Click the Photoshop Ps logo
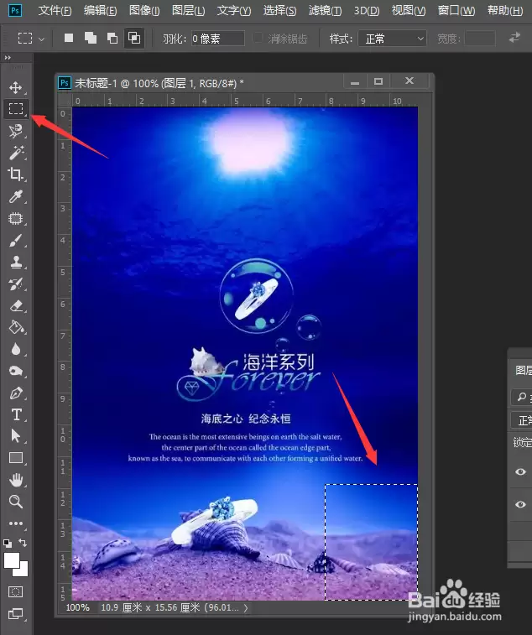 14,10
